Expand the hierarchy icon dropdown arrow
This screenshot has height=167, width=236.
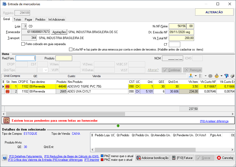[195, 76]
